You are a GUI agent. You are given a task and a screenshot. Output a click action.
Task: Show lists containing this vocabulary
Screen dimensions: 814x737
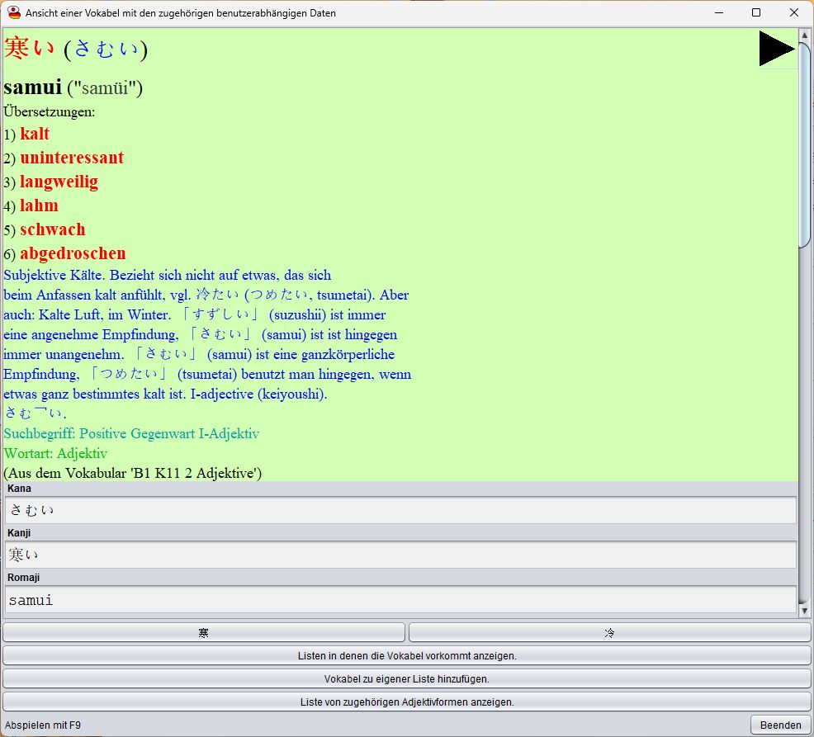(407, 656)
